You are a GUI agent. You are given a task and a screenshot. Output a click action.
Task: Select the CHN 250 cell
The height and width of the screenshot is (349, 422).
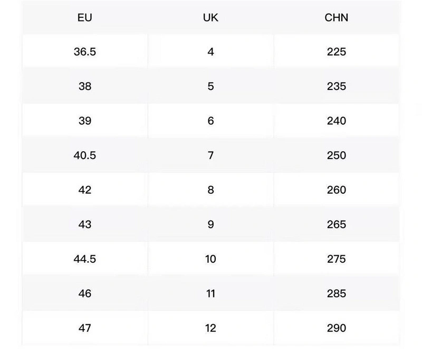point(337,155)
